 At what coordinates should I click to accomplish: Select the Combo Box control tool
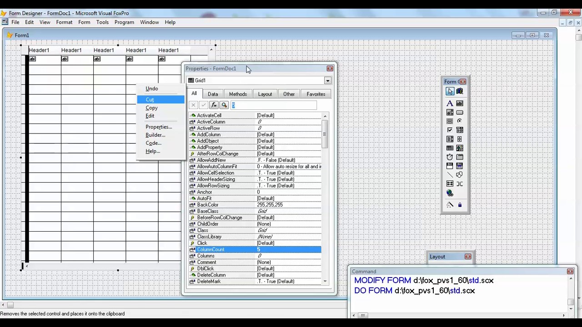(460, 130)
